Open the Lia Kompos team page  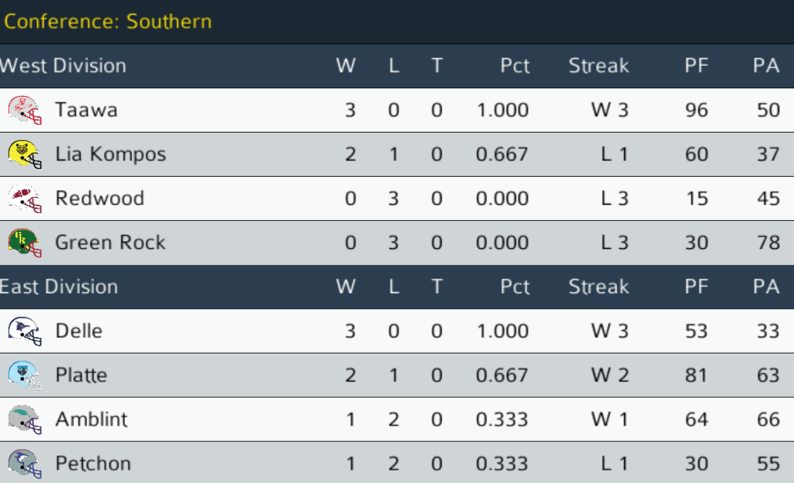(110, 154)
